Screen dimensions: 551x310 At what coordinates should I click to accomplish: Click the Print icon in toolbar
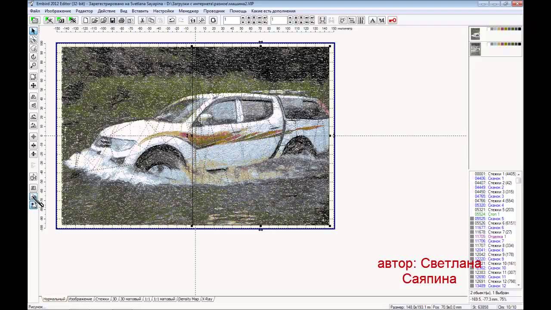pos(121,20)
